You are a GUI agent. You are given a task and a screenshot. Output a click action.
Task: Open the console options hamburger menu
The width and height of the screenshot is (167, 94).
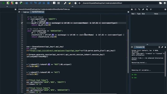(165, 47)
